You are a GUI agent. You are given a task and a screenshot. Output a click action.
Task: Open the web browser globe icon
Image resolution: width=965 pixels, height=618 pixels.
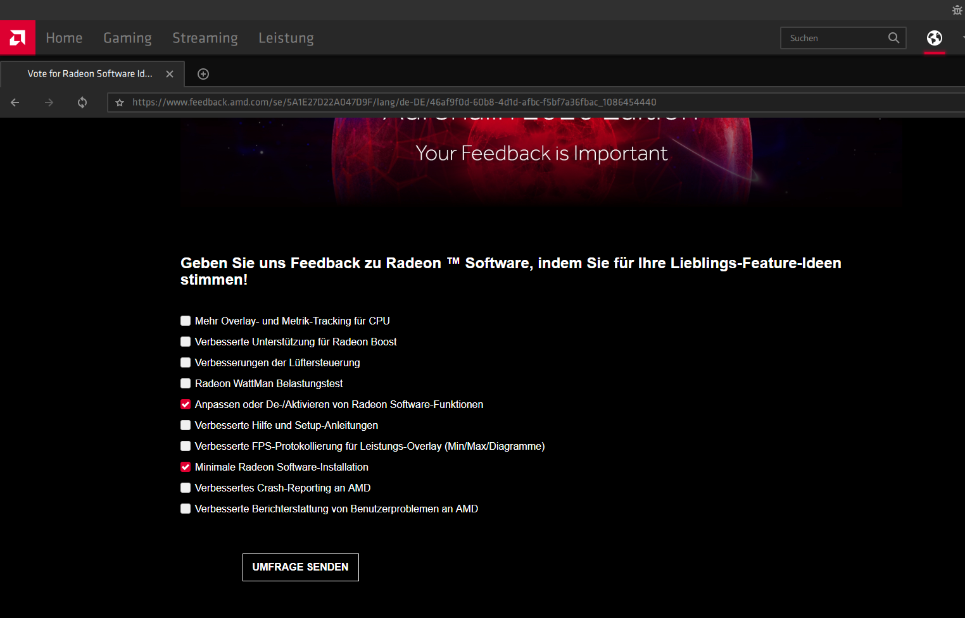(x=934, y=38)
